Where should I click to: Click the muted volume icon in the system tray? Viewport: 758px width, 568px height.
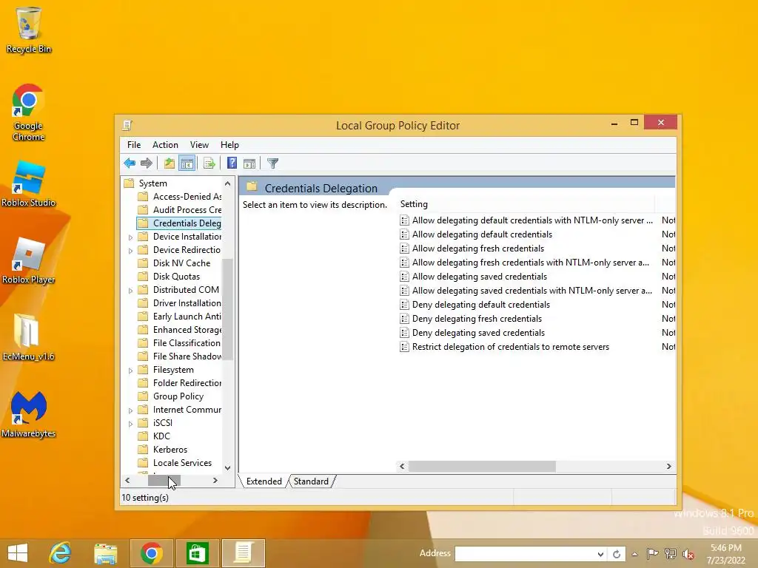[x=688, y=554]
